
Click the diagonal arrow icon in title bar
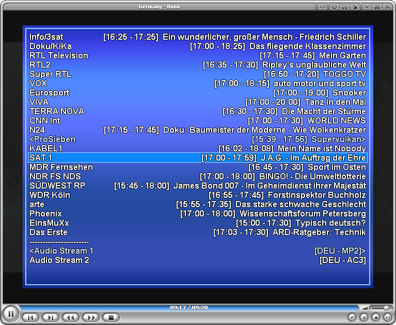coord(355,7)
